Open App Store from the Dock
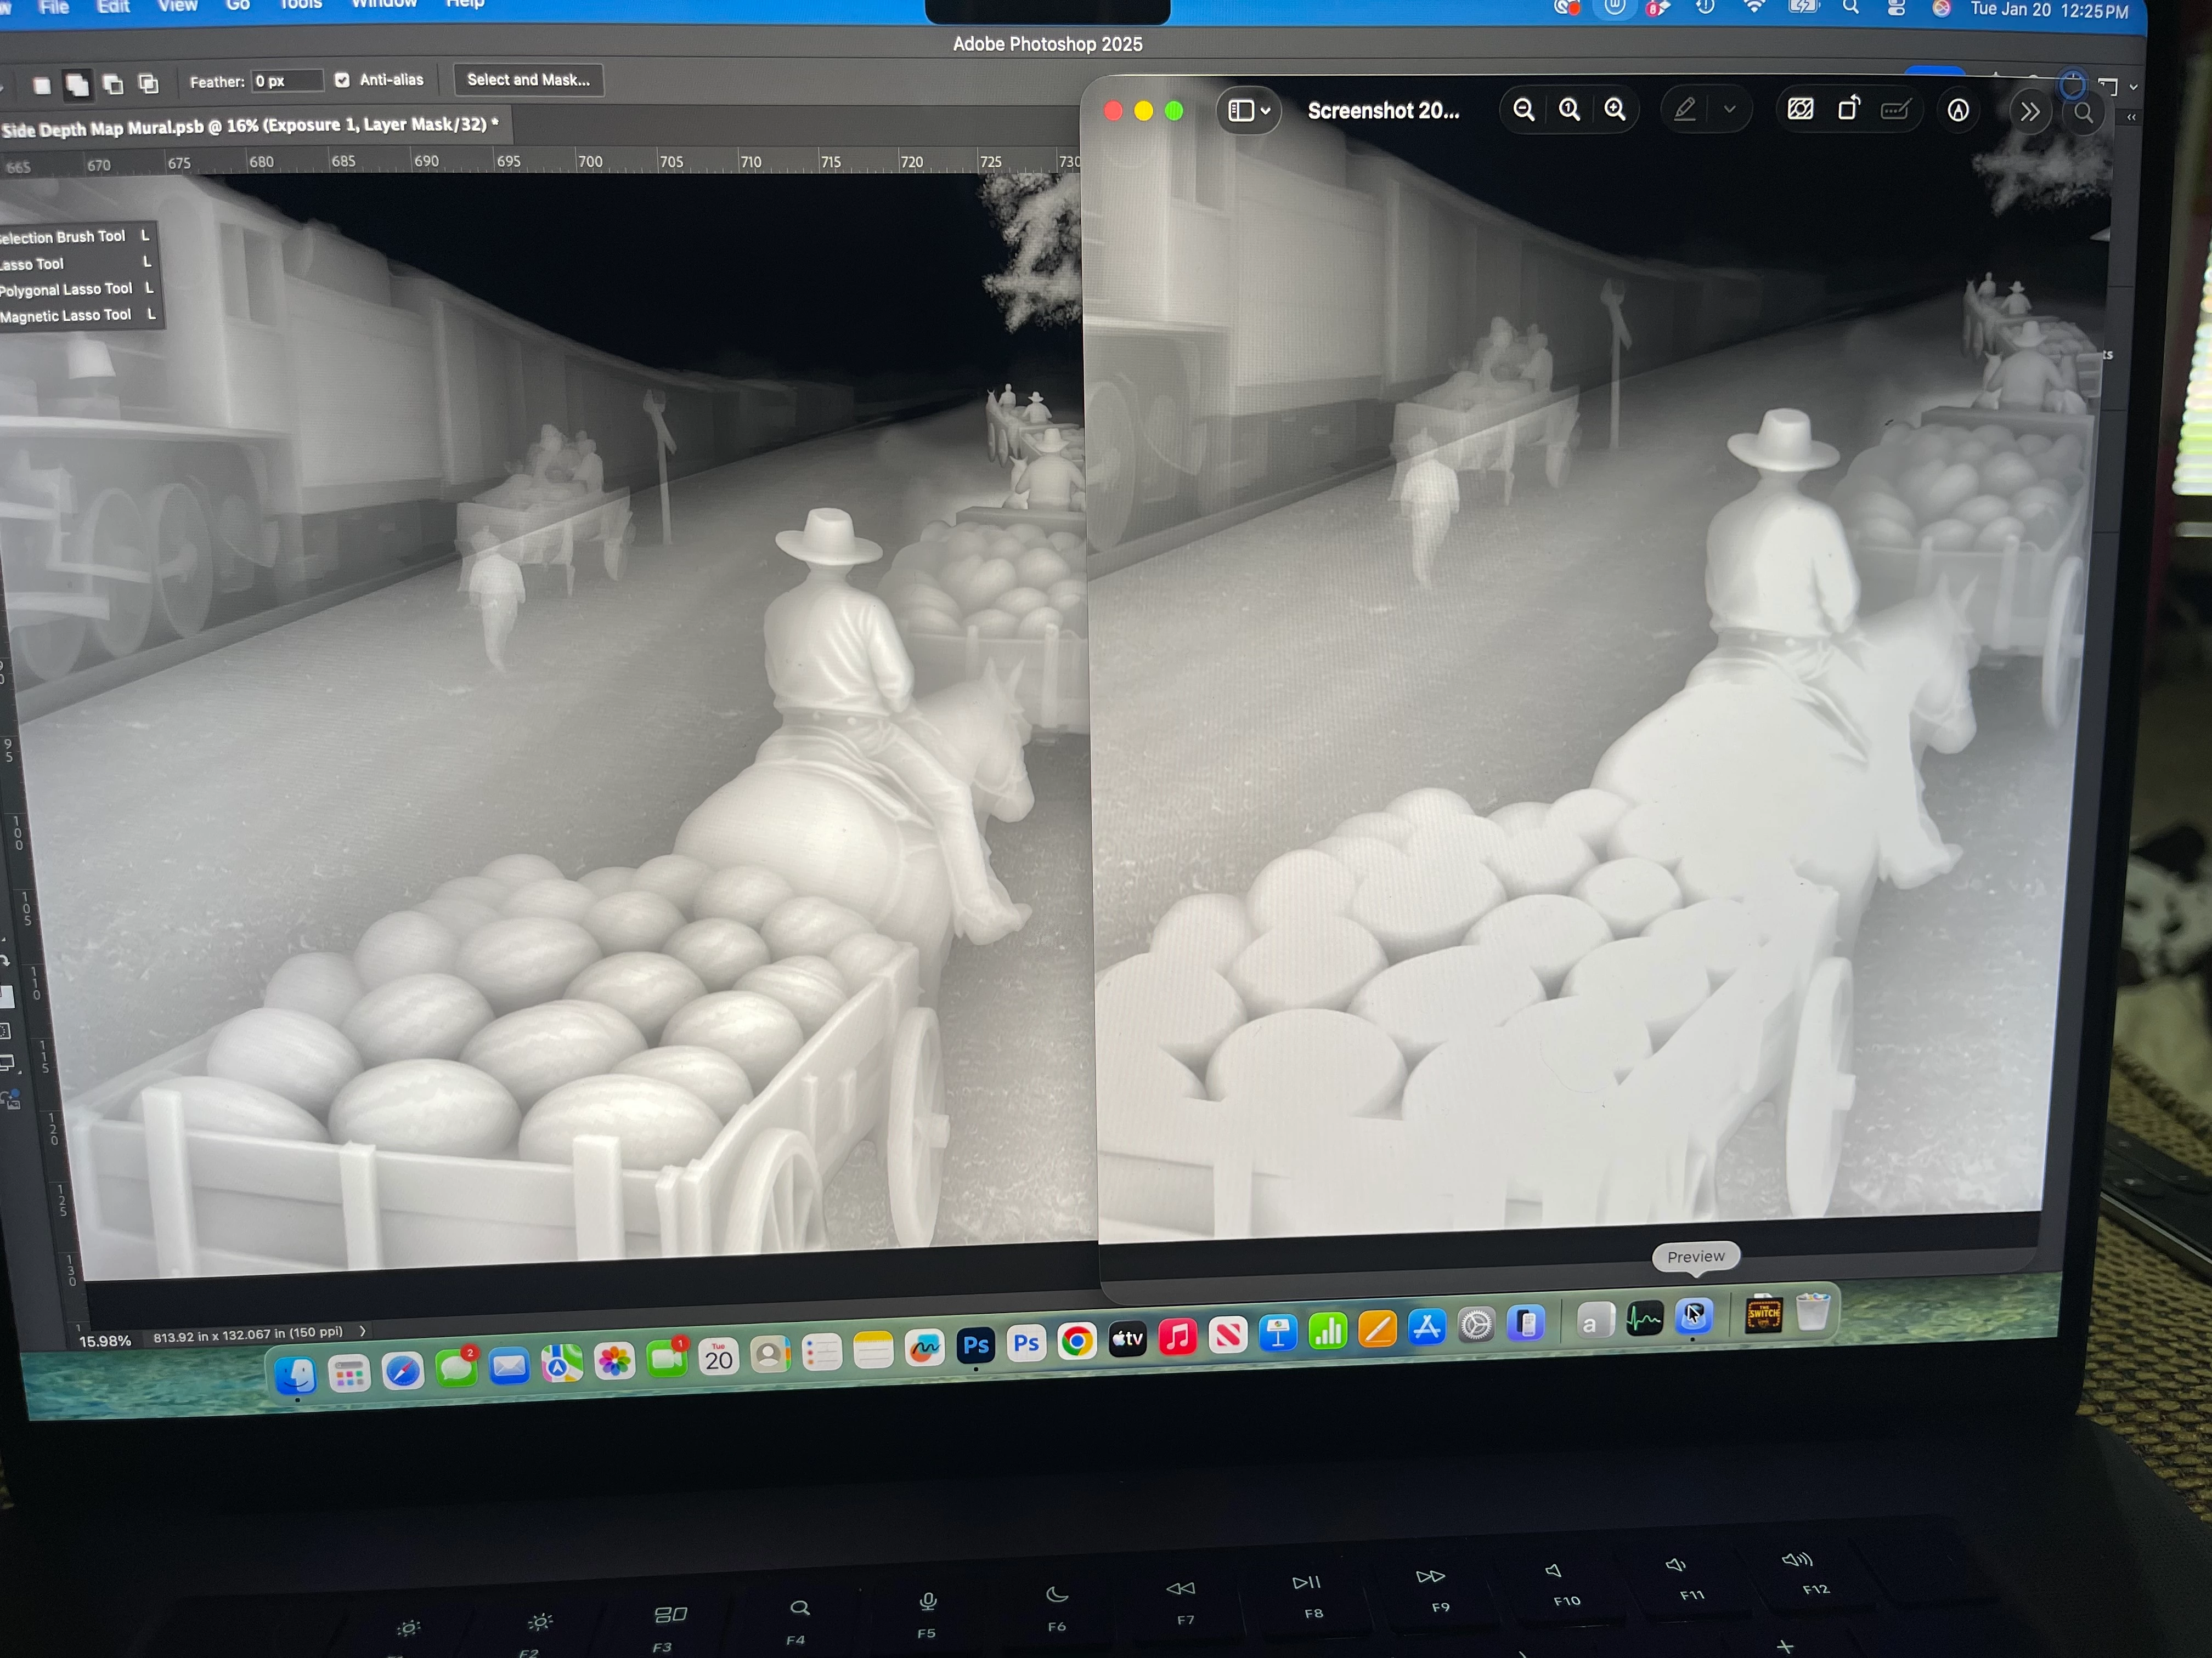2212x1658 pixels. (x=1427, y=1327)
